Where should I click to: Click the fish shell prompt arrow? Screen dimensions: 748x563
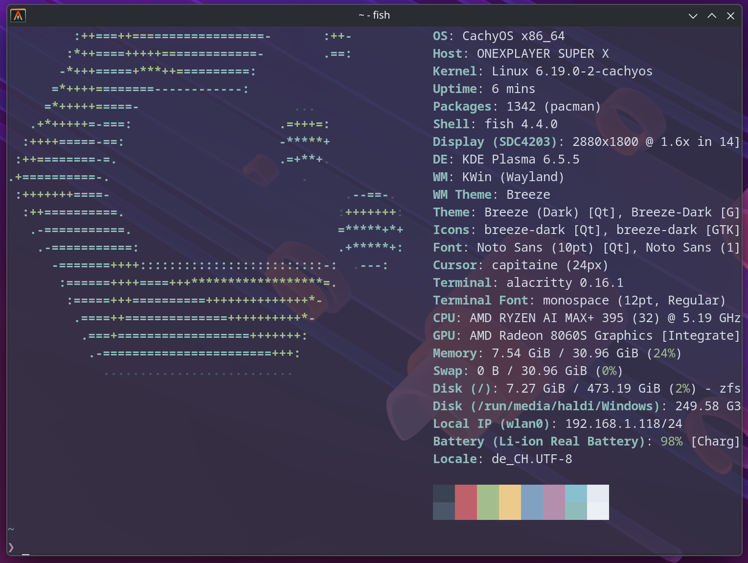pyautogui.click(x=11, y=547)
